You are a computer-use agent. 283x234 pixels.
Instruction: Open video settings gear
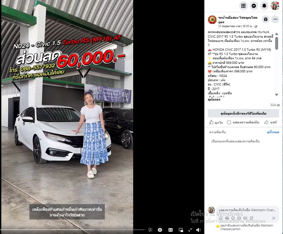pos(160,230)
